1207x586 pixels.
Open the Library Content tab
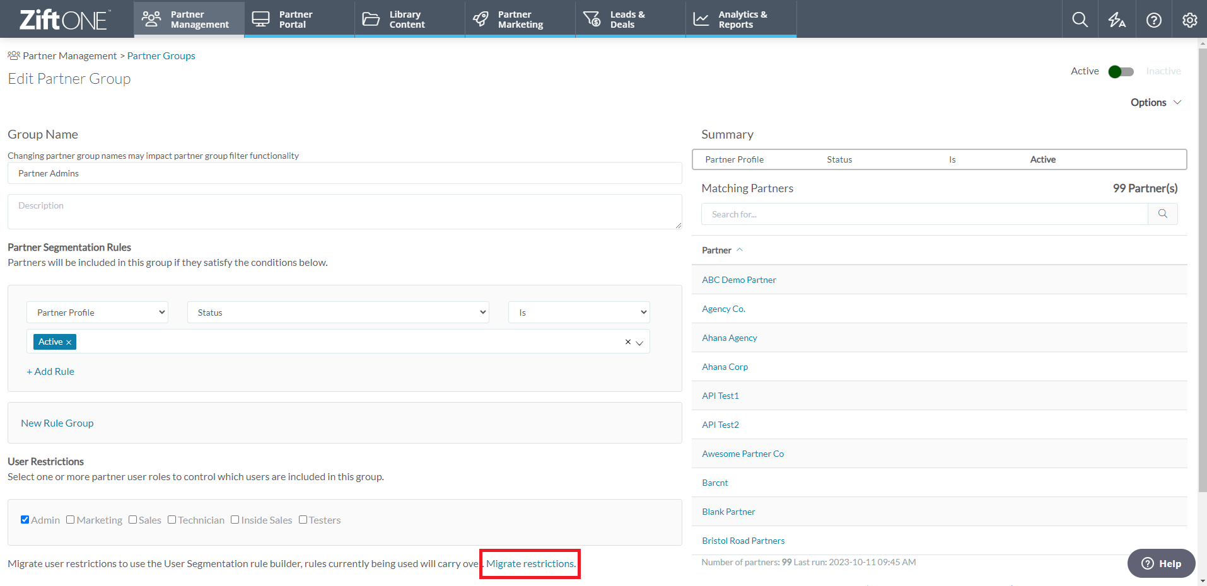tap(409, 20)
